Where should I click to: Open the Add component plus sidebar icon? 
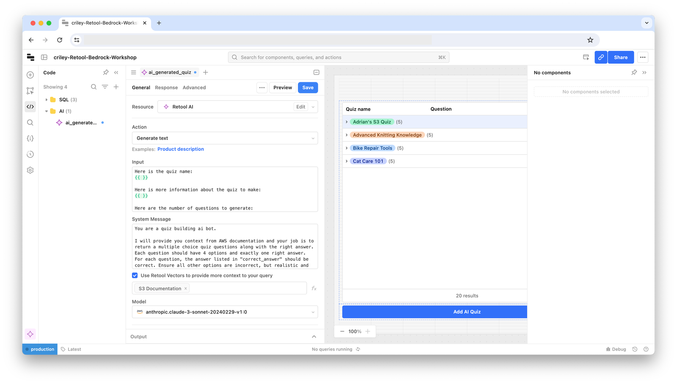point(30,75)
